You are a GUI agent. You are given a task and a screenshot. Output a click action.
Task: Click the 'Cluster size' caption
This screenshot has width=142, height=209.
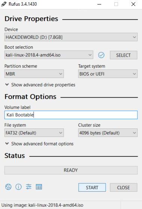89,125
